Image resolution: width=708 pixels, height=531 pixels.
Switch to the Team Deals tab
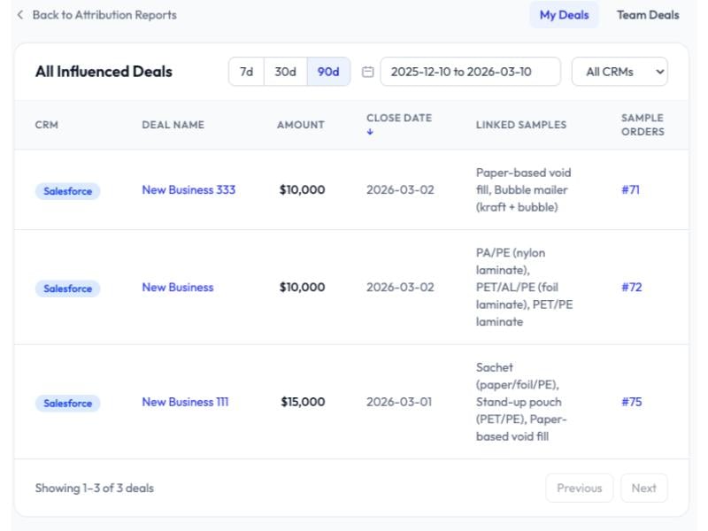click(x=647, y=14)
